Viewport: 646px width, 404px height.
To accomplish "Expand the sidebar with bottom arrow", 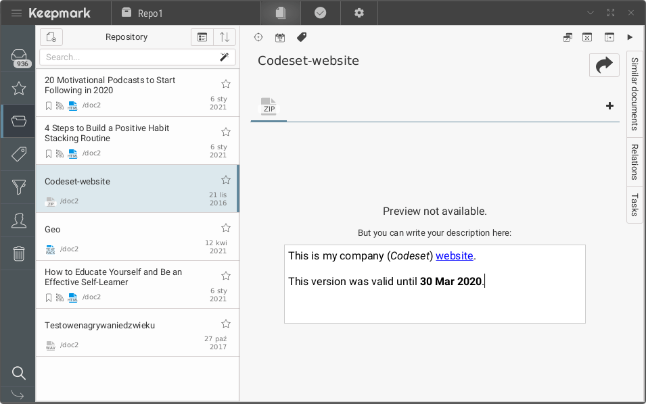I will point(18,395).
